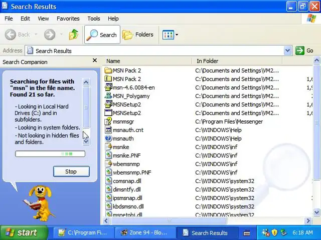Click the 6:18 AM clock
This screenshot has height=240, width=321.
pyautogui.click(x=302, y=232)
